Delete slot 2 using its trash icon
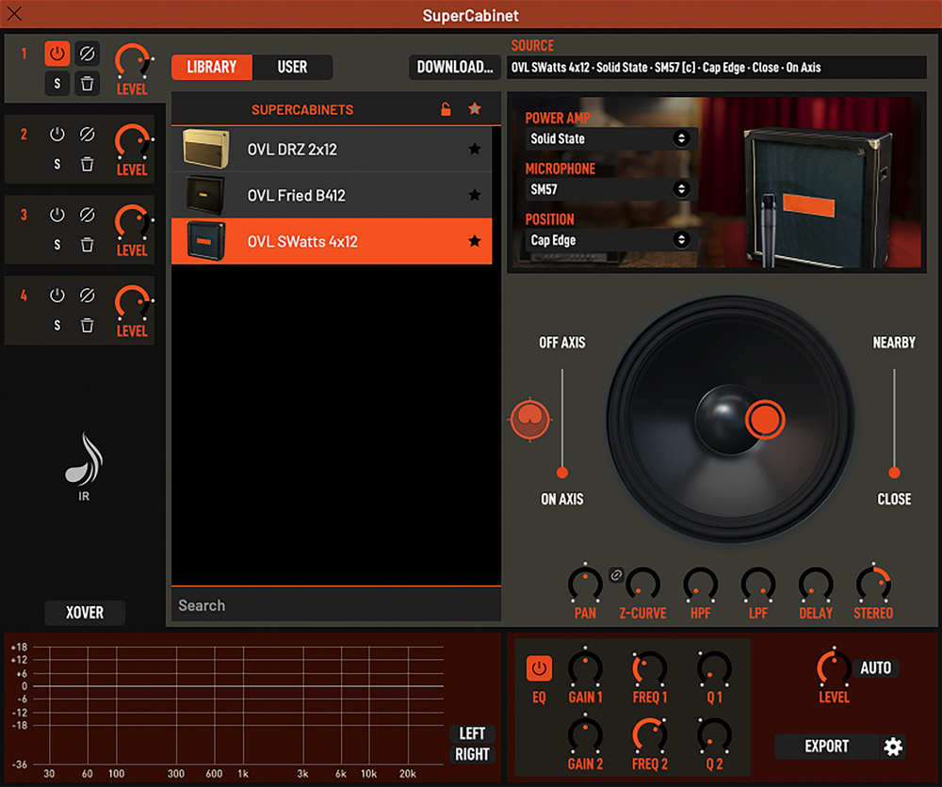 [x=87, y=164]
